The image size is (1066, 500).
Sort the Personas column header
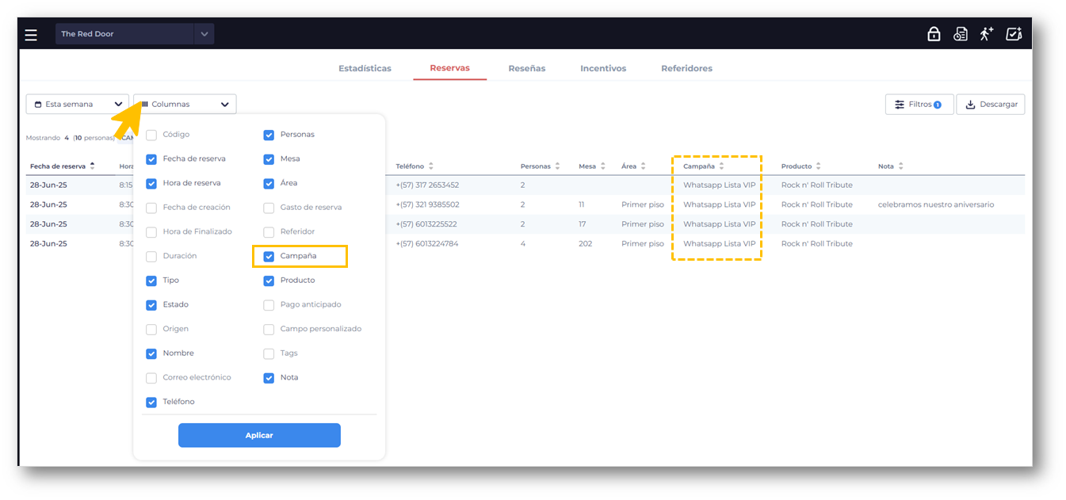[x=557, y=166]
